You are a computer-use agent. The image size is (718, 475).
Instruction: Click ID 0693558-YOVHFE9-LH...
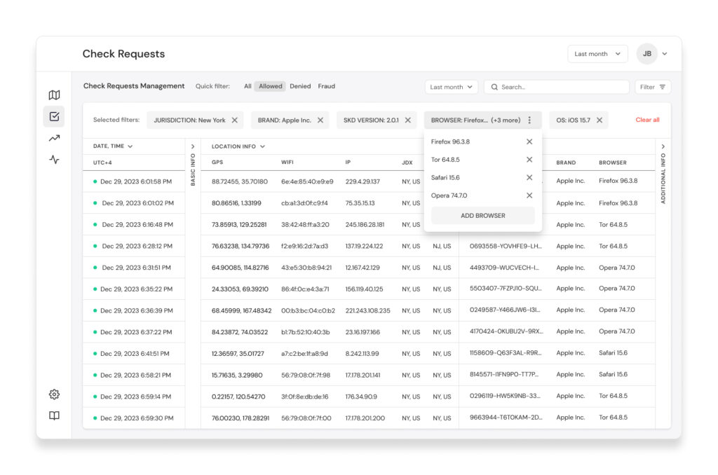pos(506,246)
